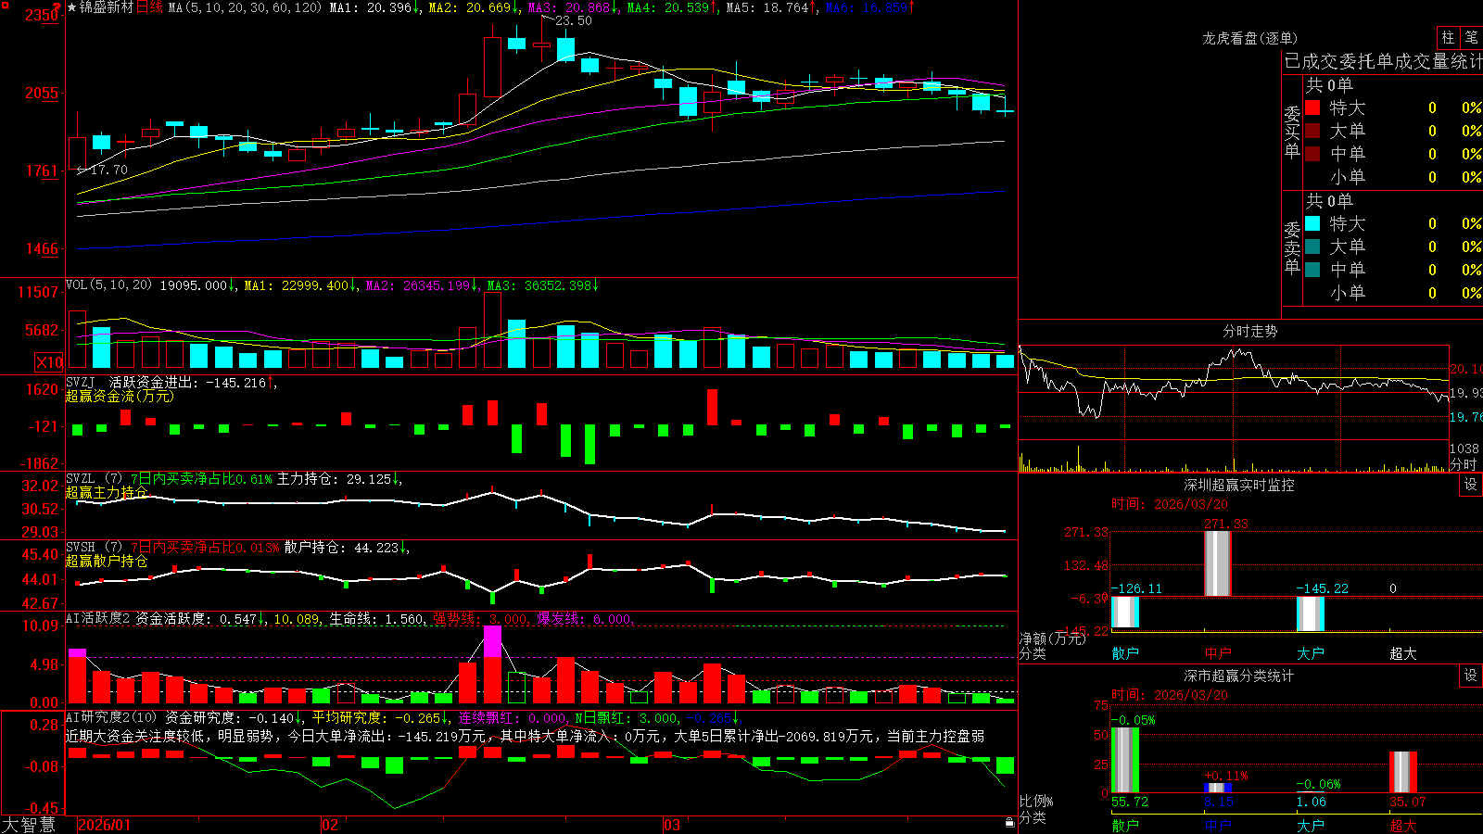
Task: Click the red question-mark icon at top left
Action: pos(57,6)
